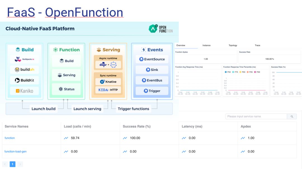Toggle the P50 legend series
Image resolution: width=302 pixels, height=169 pixels.
(225, 72)
